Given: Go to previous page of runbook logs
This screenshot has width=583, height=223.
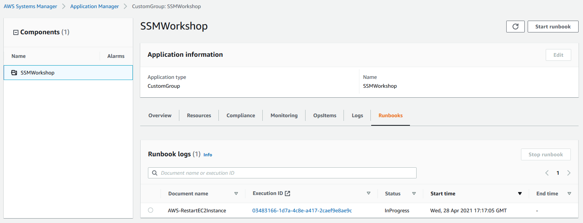Looking at the screenshot, I should [x=547, y=173].
